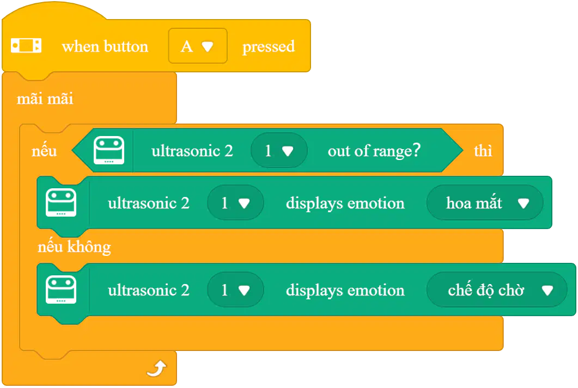This screenshot has height=388, width=578.
Task: Open the port 1 dropdown in the out-of-range condition
Action: pos(279,151)
